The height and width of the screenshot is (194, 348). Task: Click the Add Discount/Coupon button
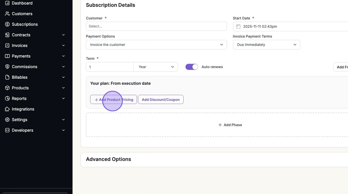[161, 100]
